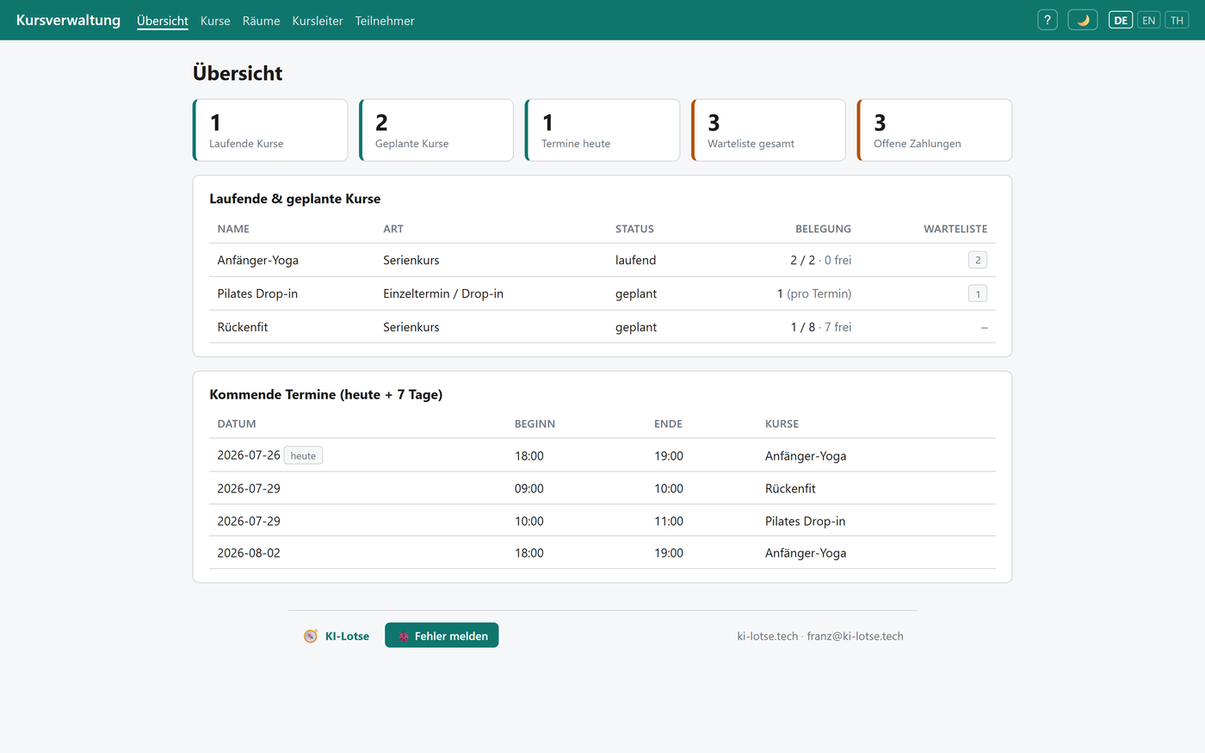Click waitlist badge 2 for Anfänger-Yoga
The height and width of the screenshot is (753, 1205).
click(978, 260)
